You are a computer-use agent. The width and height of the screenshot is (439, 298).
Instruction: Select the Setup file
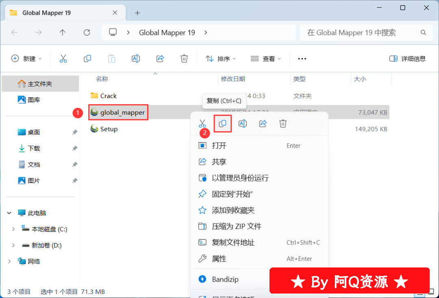pos(109,129)
